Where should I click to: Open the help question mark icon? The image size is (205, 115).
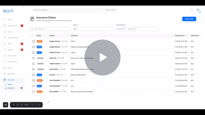pyautogui.click(x=192, y=10)
